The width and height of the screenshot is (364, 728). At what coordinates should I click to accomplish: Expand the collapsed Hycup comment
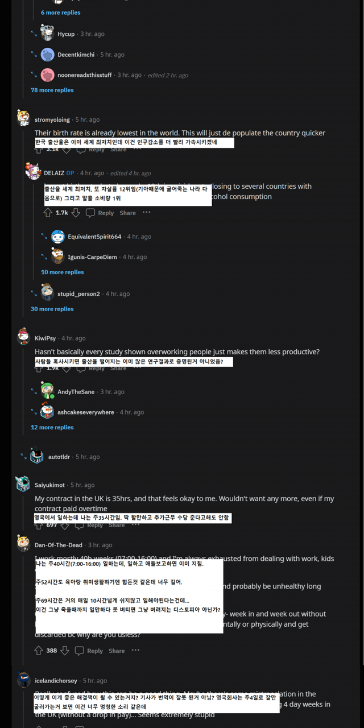pyautogui.click(x=34, y=34)
